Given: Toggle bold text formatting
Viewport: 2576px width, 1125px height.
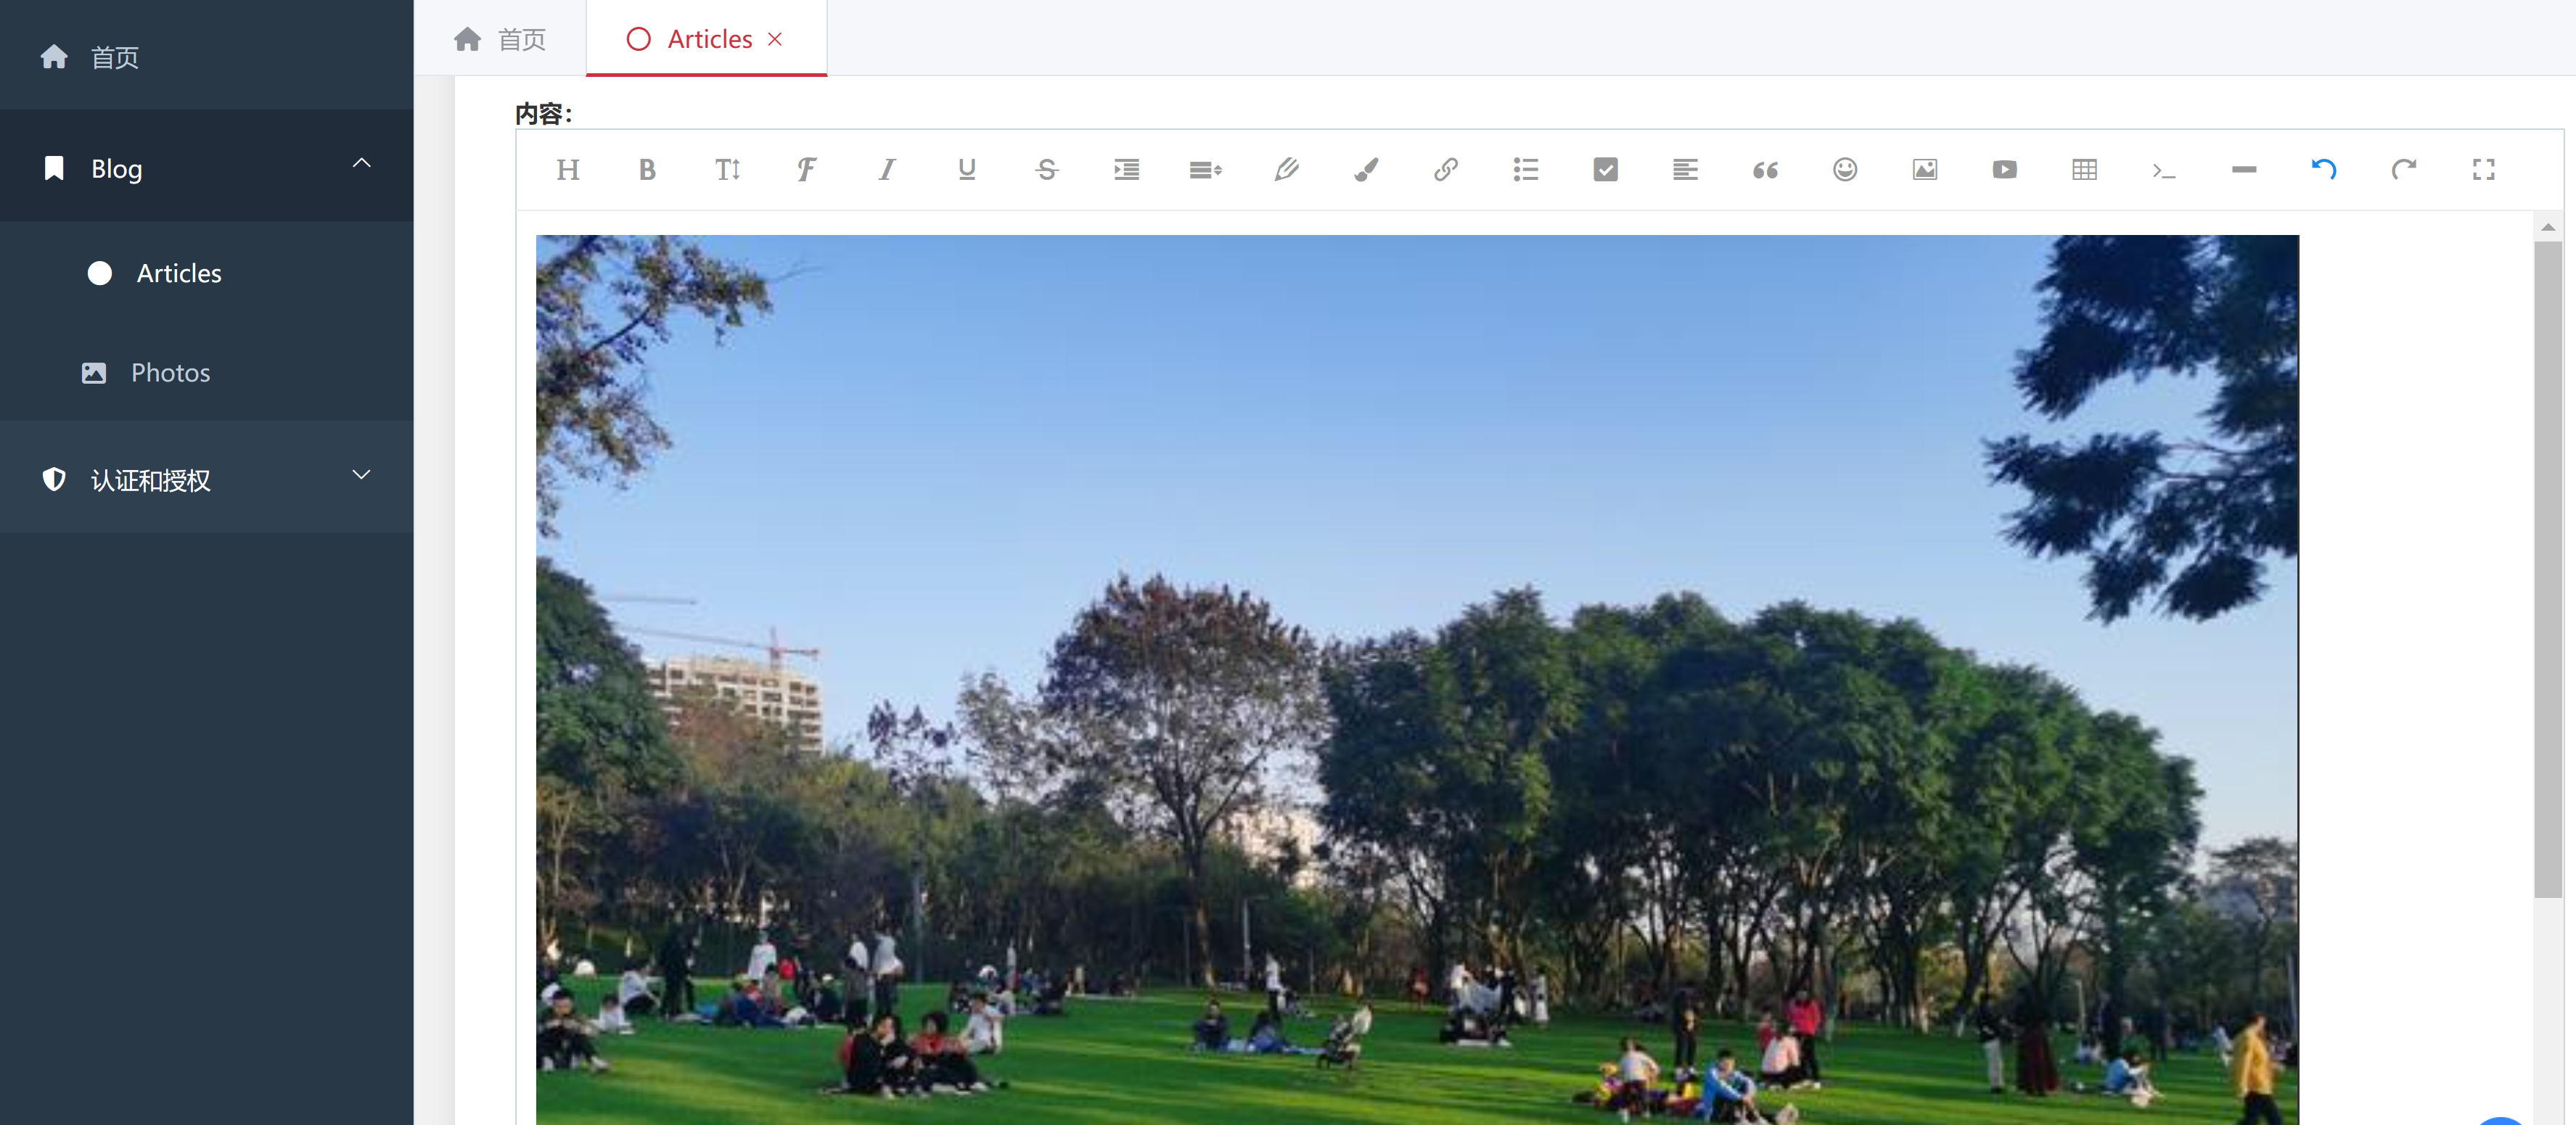Looking at the screenshot, I should pos(647,170).
